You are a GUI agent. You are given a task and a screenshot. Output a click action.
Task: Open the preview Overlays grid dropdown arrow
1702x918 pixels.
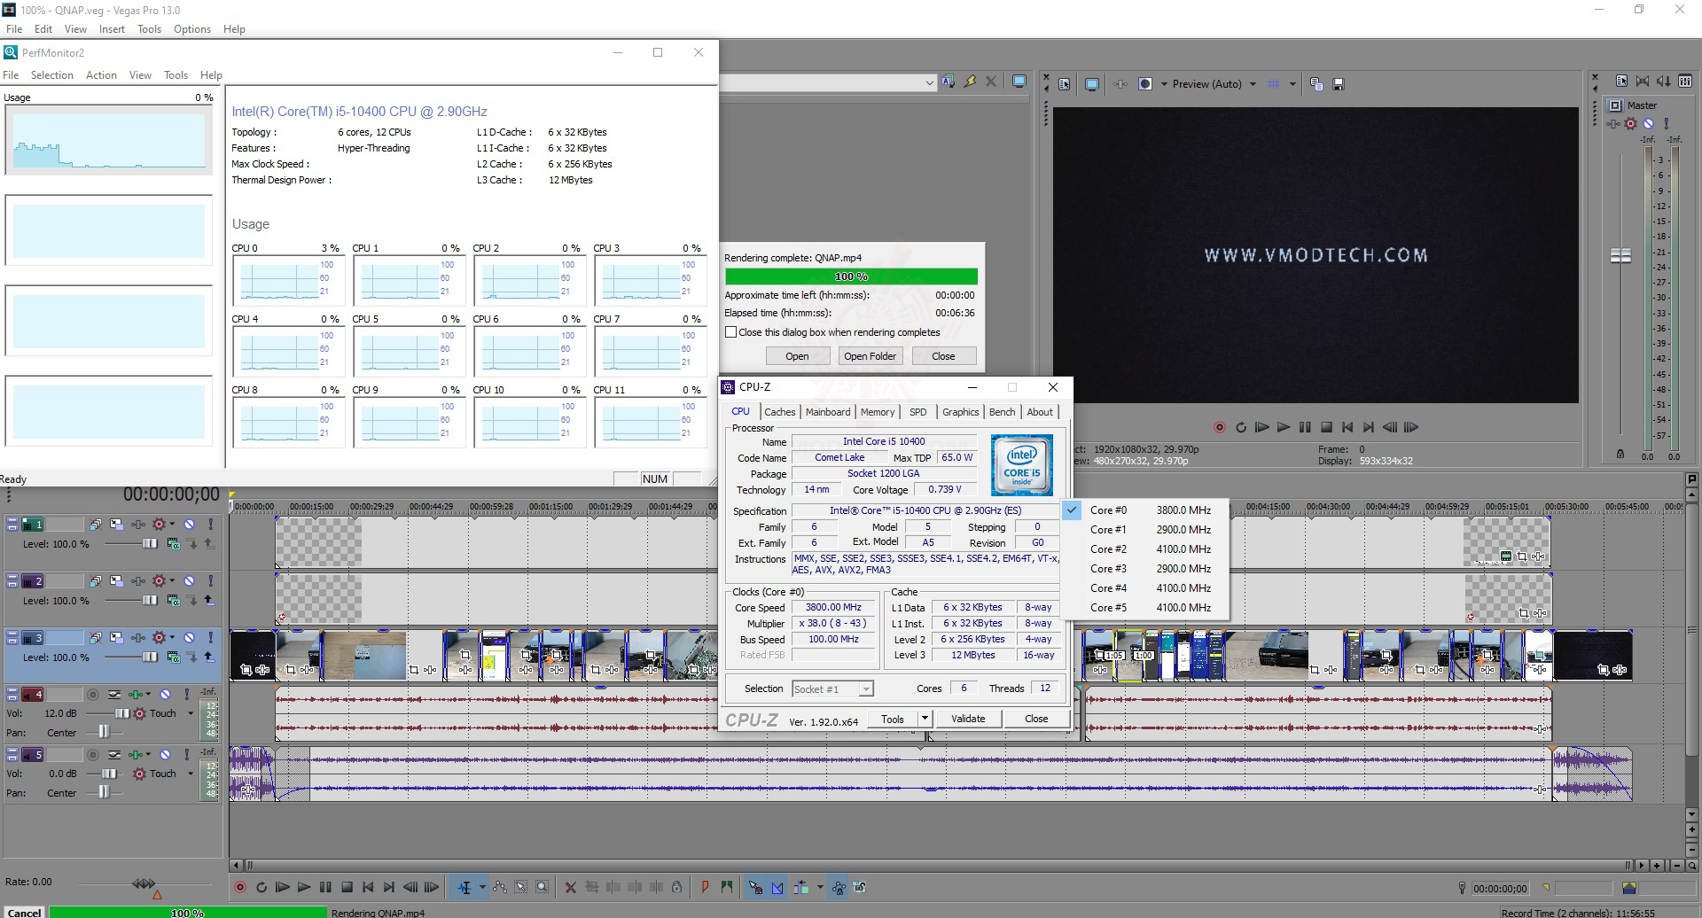click(1292, 84)
